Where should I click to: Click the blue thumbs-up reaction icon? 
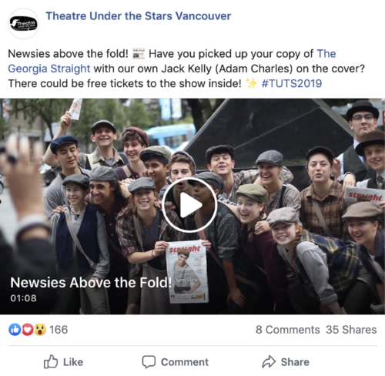(15, 330)
